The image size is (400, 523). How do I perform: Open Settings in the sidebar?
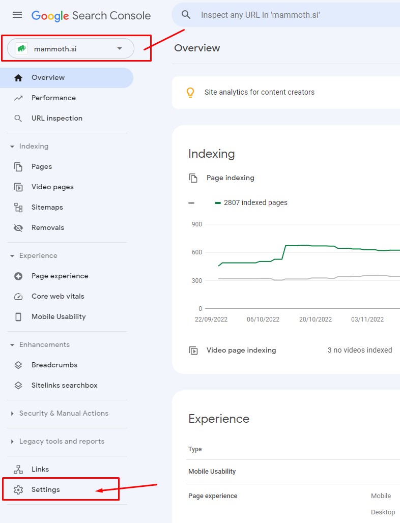pyautogui.click(x=66, y=489)
